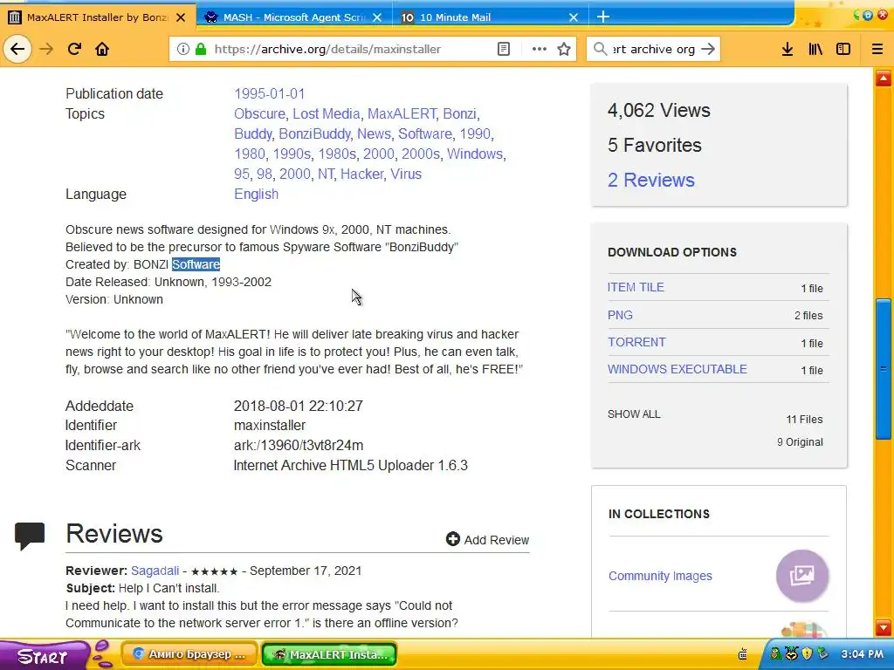The width and height of the screenshot is (894, 670).
Task: Open the Virus topic link
Action: [x=406, y=174]
